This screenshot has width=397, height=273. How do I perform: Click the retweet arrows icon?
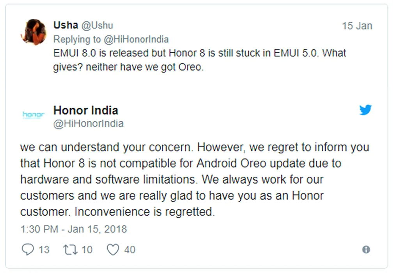coord(71,250)
